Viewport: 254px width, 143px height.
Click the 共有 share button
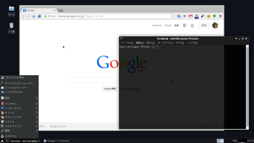coord(204,25)
